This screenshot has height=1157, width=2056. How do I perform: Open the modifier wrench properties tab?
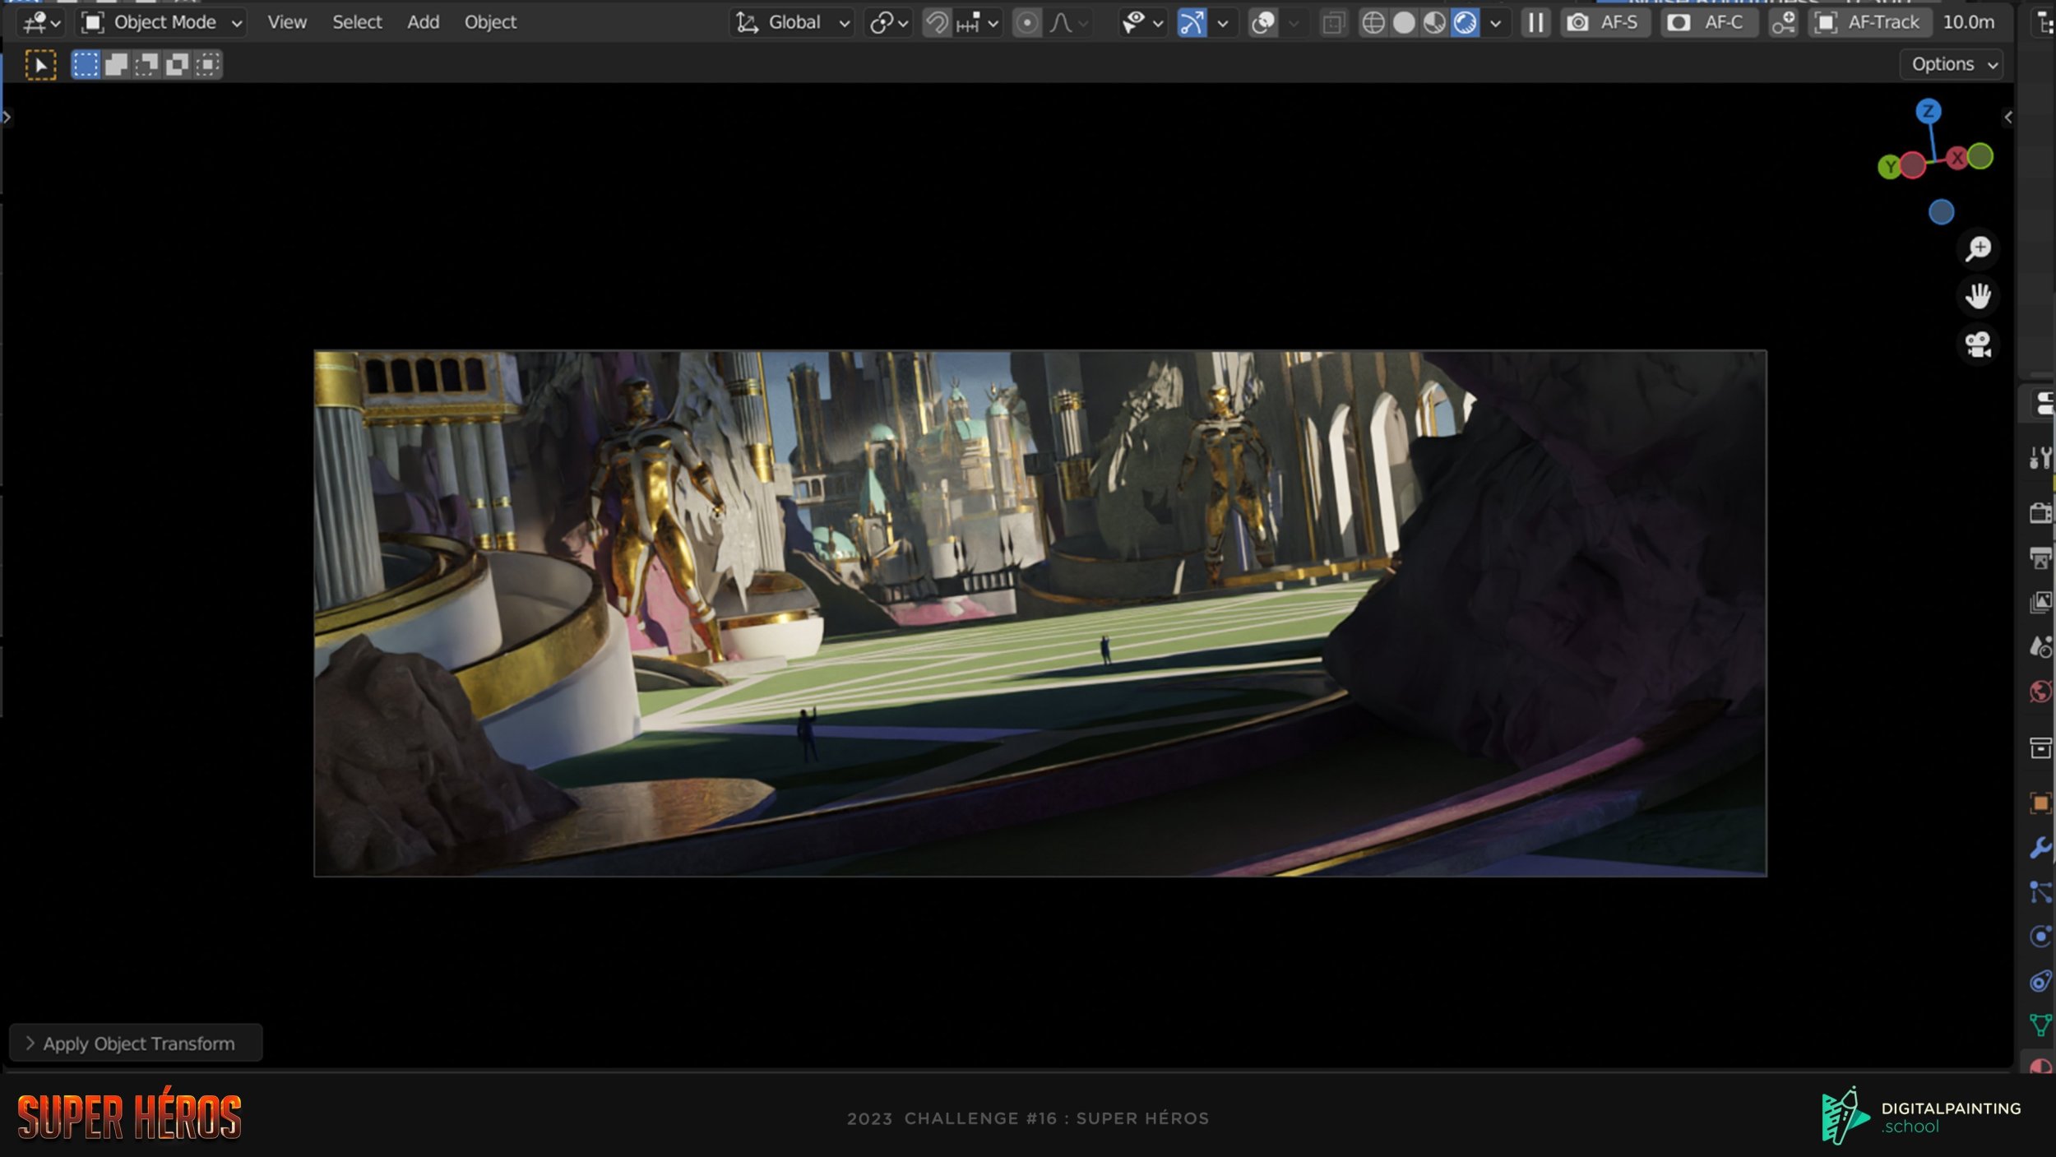tap(2040, 848)
